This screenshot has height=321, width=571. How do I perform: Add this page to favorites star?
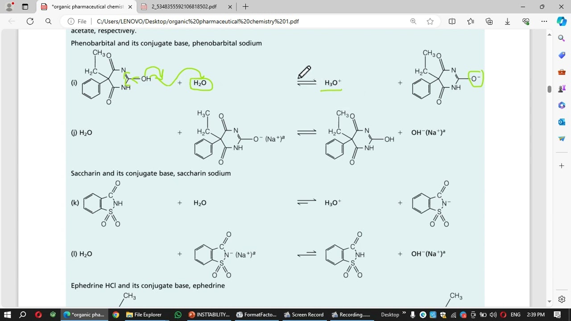click(430, 21)
